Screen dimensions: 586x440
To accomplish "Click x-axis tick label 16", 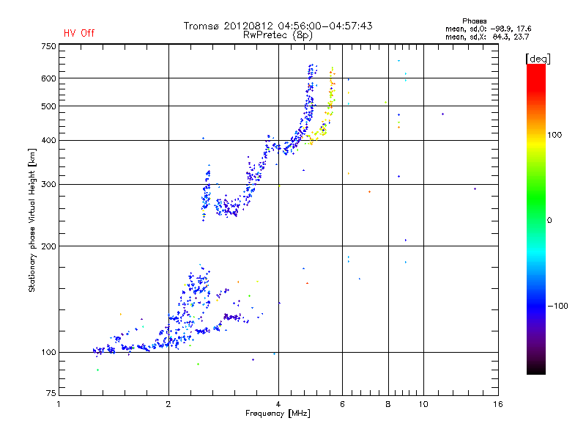I will pyautogui.click(x=498, y=404).
